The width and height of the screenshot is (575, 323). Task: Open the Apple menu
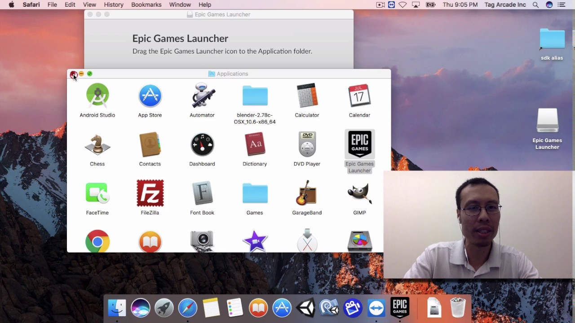pyautogui.click(x=11, y=4)
